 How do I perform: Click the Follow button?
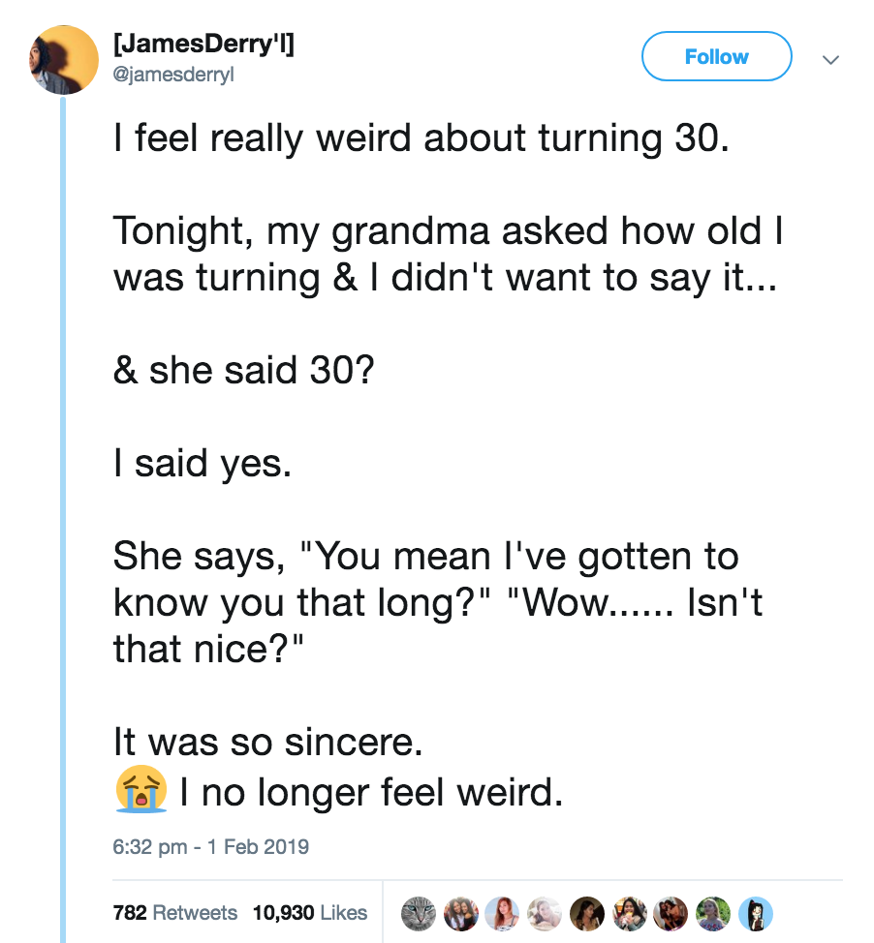pyautogui.click(x=716, y=57)
